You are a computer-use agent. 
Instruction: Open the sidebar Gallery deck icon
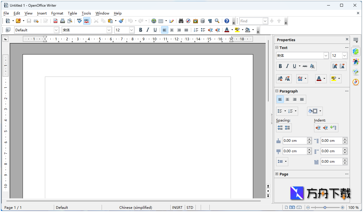tap(356, 72)
